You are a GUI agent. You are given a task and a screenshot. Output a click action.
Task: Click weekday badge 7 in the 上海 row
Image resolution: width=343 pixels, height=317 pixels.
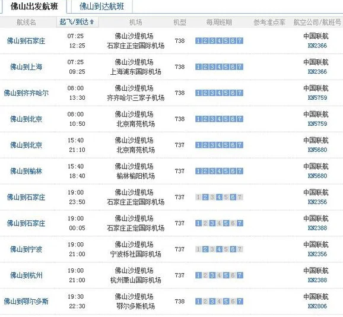[x=240, y=66]
